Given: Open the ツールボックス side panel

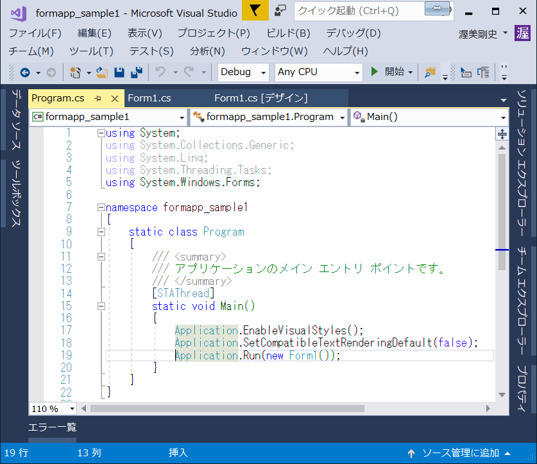Looking at the screenshot, I should click(x=16, y=193).
